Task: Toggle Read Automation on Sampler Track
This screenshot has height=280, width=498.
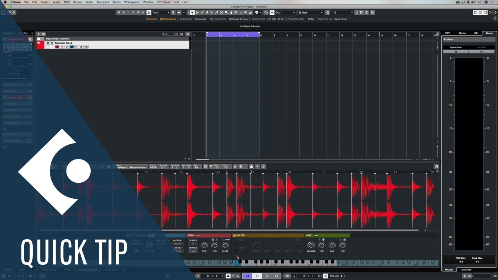Action: click(77, 47)
